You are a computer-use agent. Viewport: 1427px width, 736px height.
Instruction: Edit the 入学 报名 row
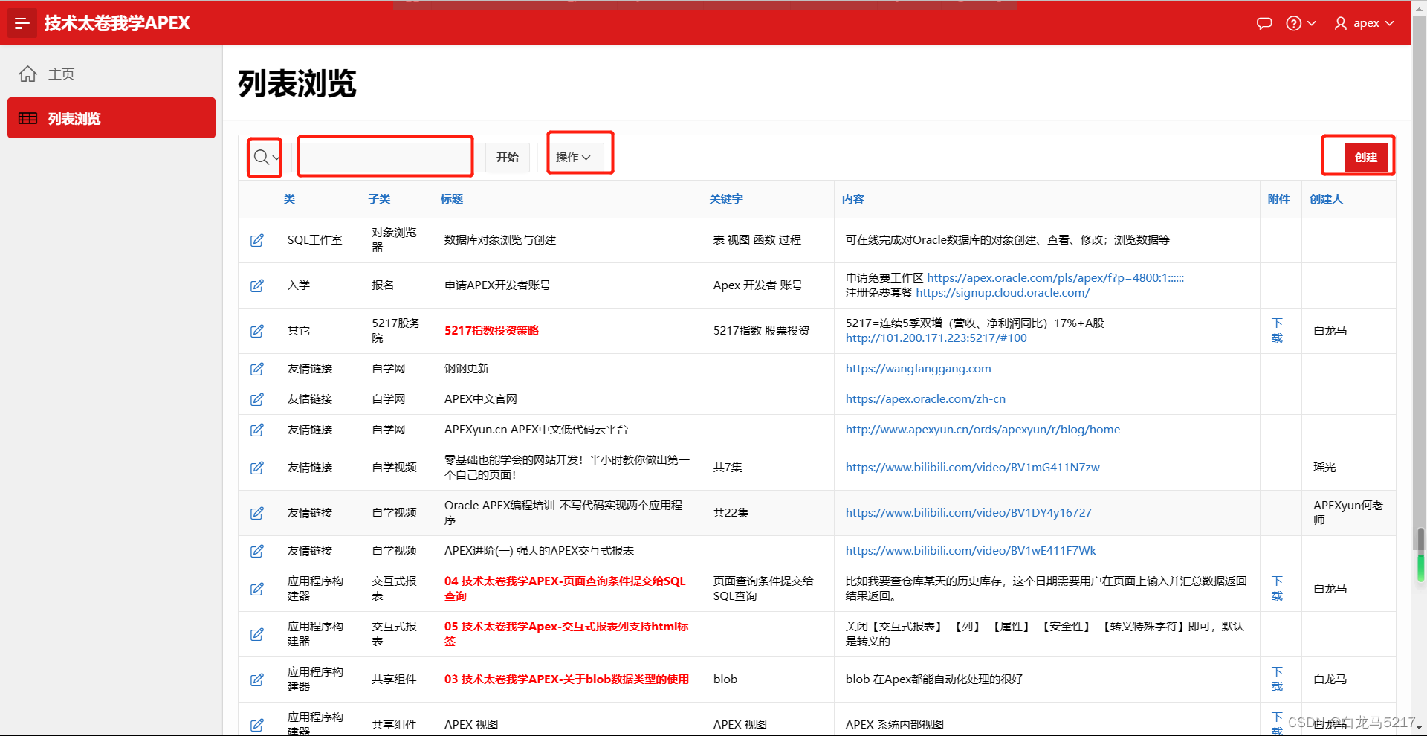[257, 285]
